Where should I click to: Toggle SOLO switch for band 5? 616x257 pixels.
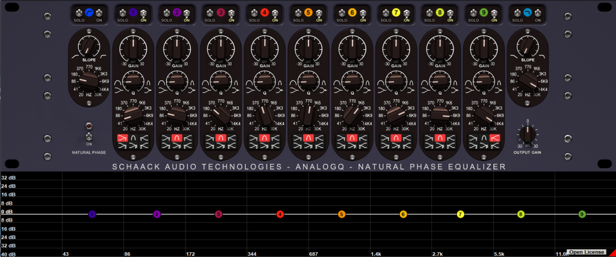point(298,13)
